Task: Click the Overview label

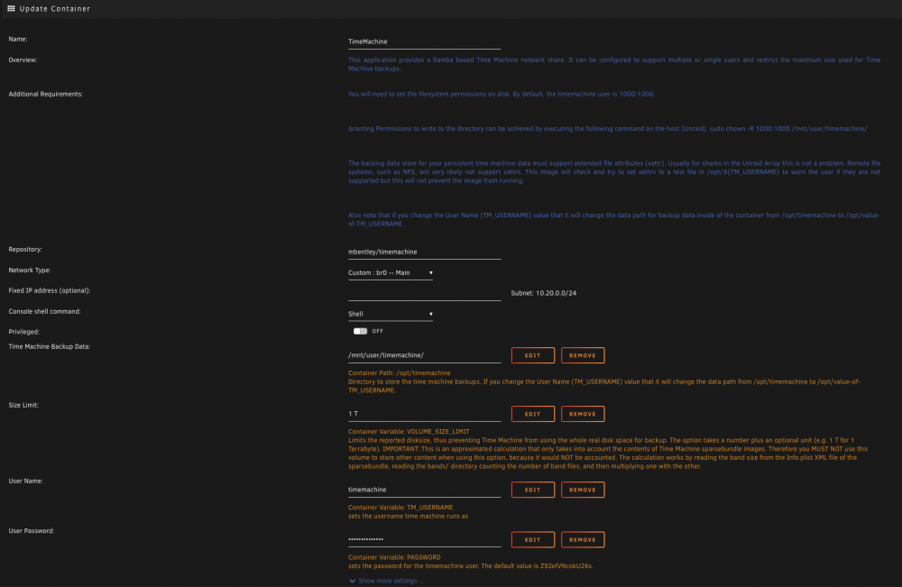Action: (23, 60)
